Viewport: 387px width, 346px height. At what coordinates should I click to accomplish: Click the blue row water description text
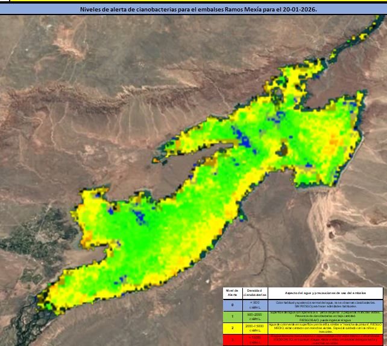coord(324,305)
